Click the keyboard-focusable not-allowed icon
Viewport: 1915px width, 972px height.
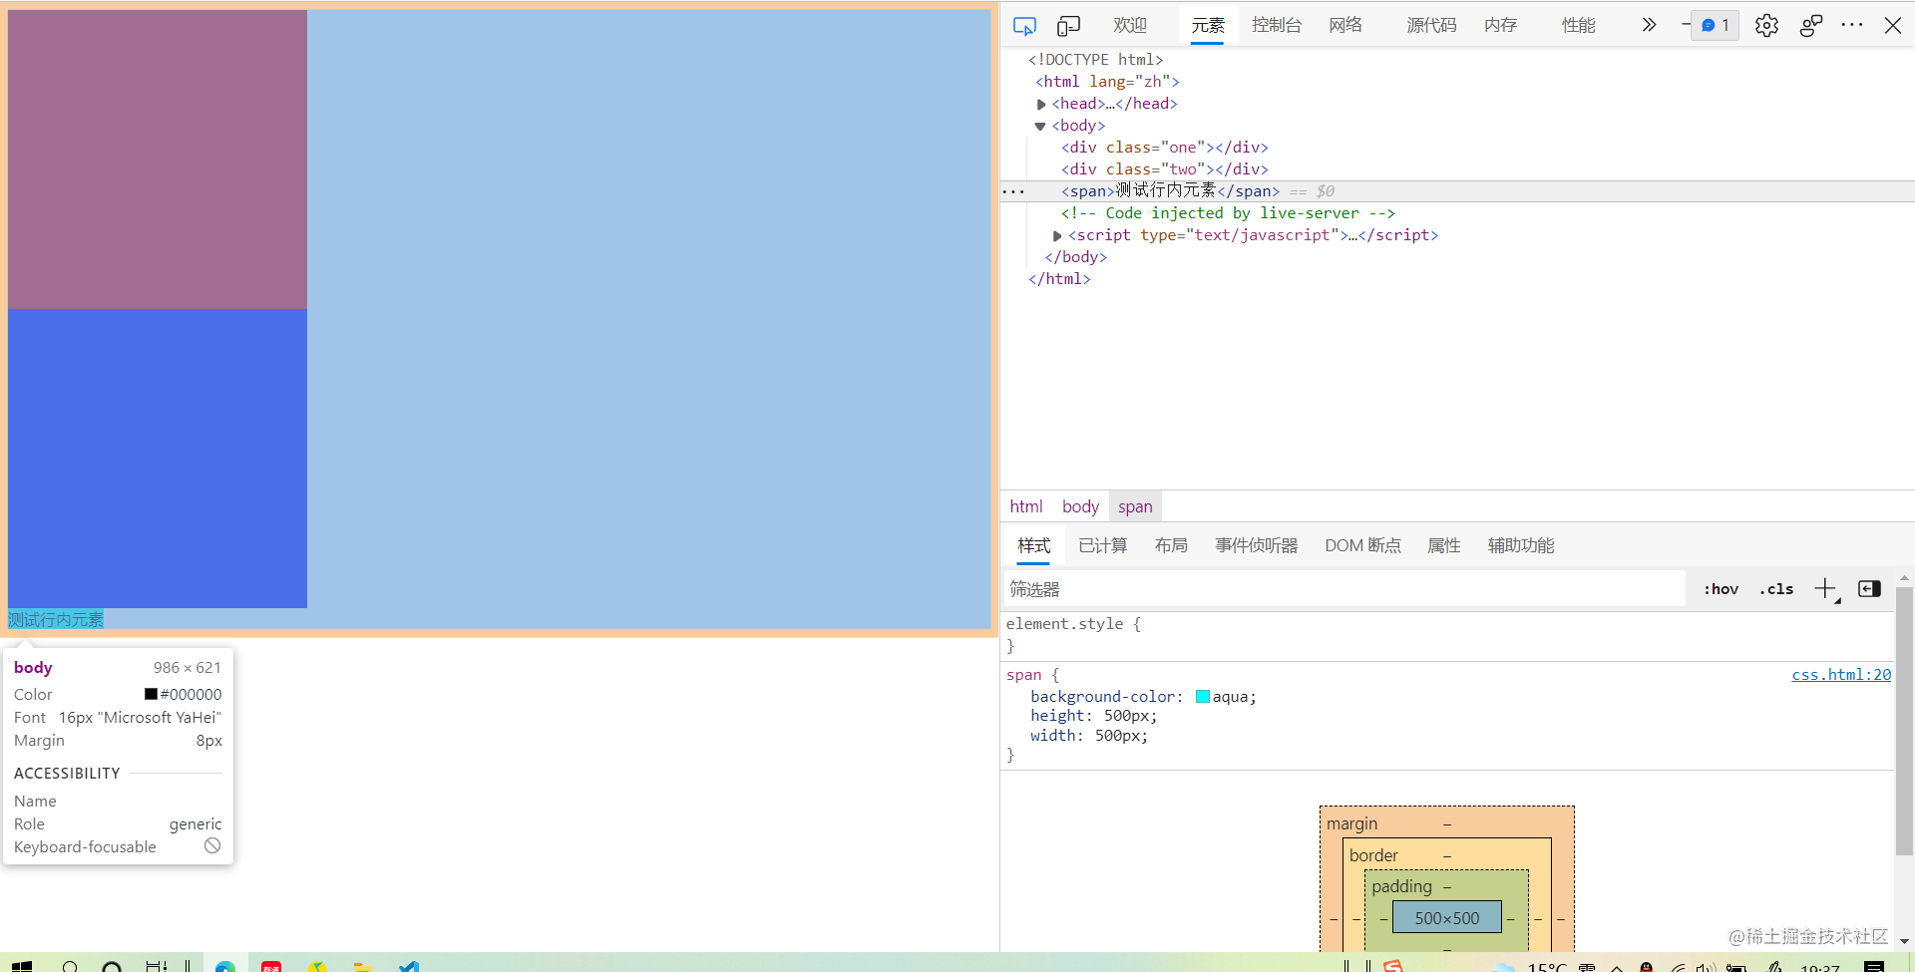(212, 845)
